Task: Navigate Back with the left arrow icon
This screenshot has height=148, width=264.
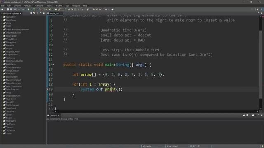Action: tap(100, 9)
